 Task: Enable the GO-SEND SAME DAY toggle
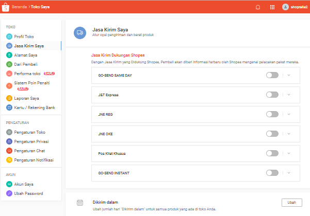[x=272, y=75]
